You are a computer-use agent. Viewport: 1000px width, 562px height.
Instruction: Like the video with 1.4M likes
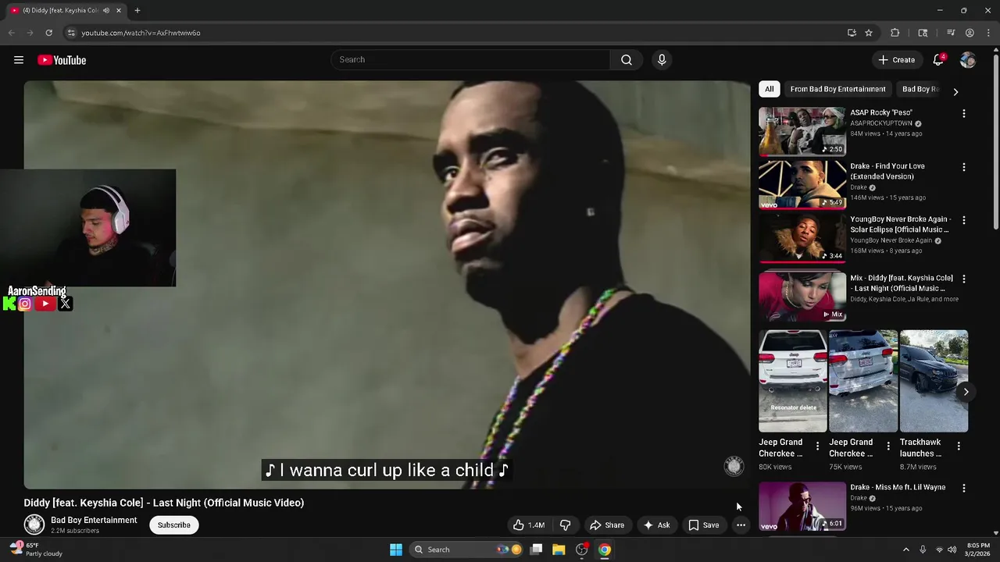[528, 525]
